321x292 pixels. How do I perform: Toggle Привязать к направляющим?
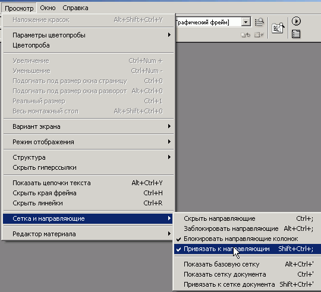[247, 249]
